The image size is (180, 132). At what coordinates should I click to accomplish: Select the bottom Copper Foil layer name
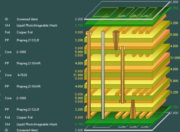[x=24, y=118]
